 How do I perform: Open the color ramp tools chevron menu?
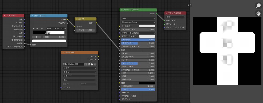pyautogui.click(x=42, y=29)
